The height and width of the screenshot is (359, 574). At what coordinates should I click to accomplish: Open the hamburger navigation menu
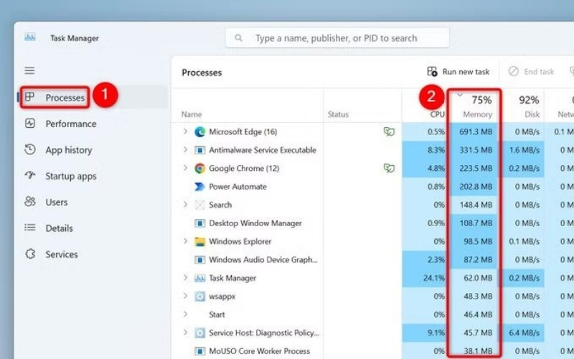click(x=29, y=70)
